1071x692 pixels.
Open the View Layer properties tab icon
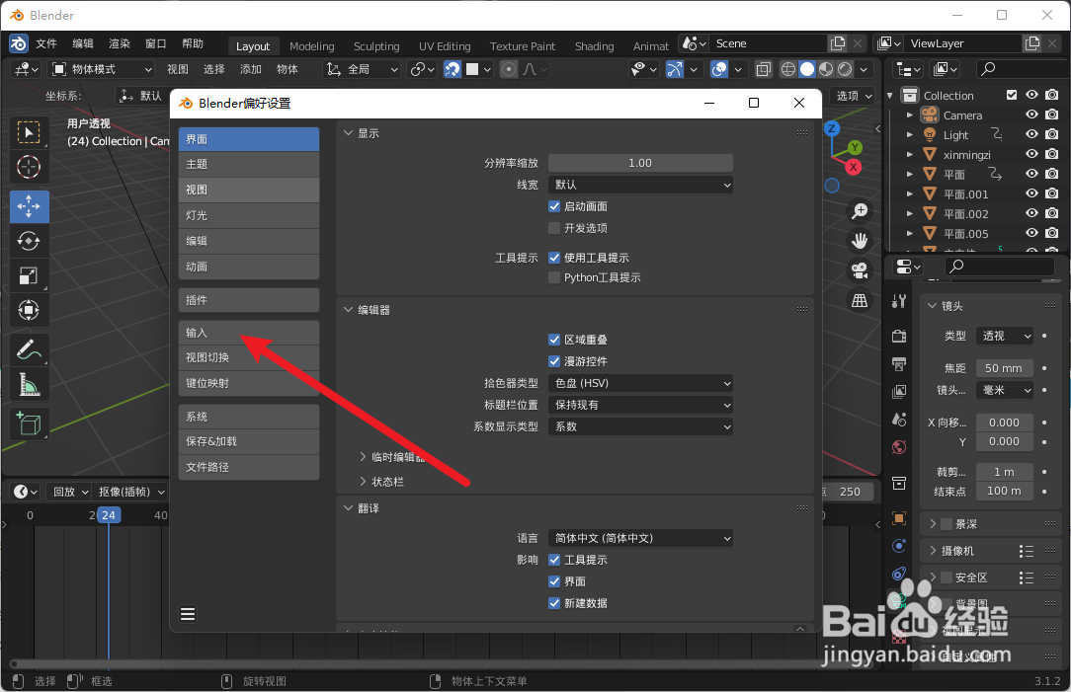tap(899, 391)
